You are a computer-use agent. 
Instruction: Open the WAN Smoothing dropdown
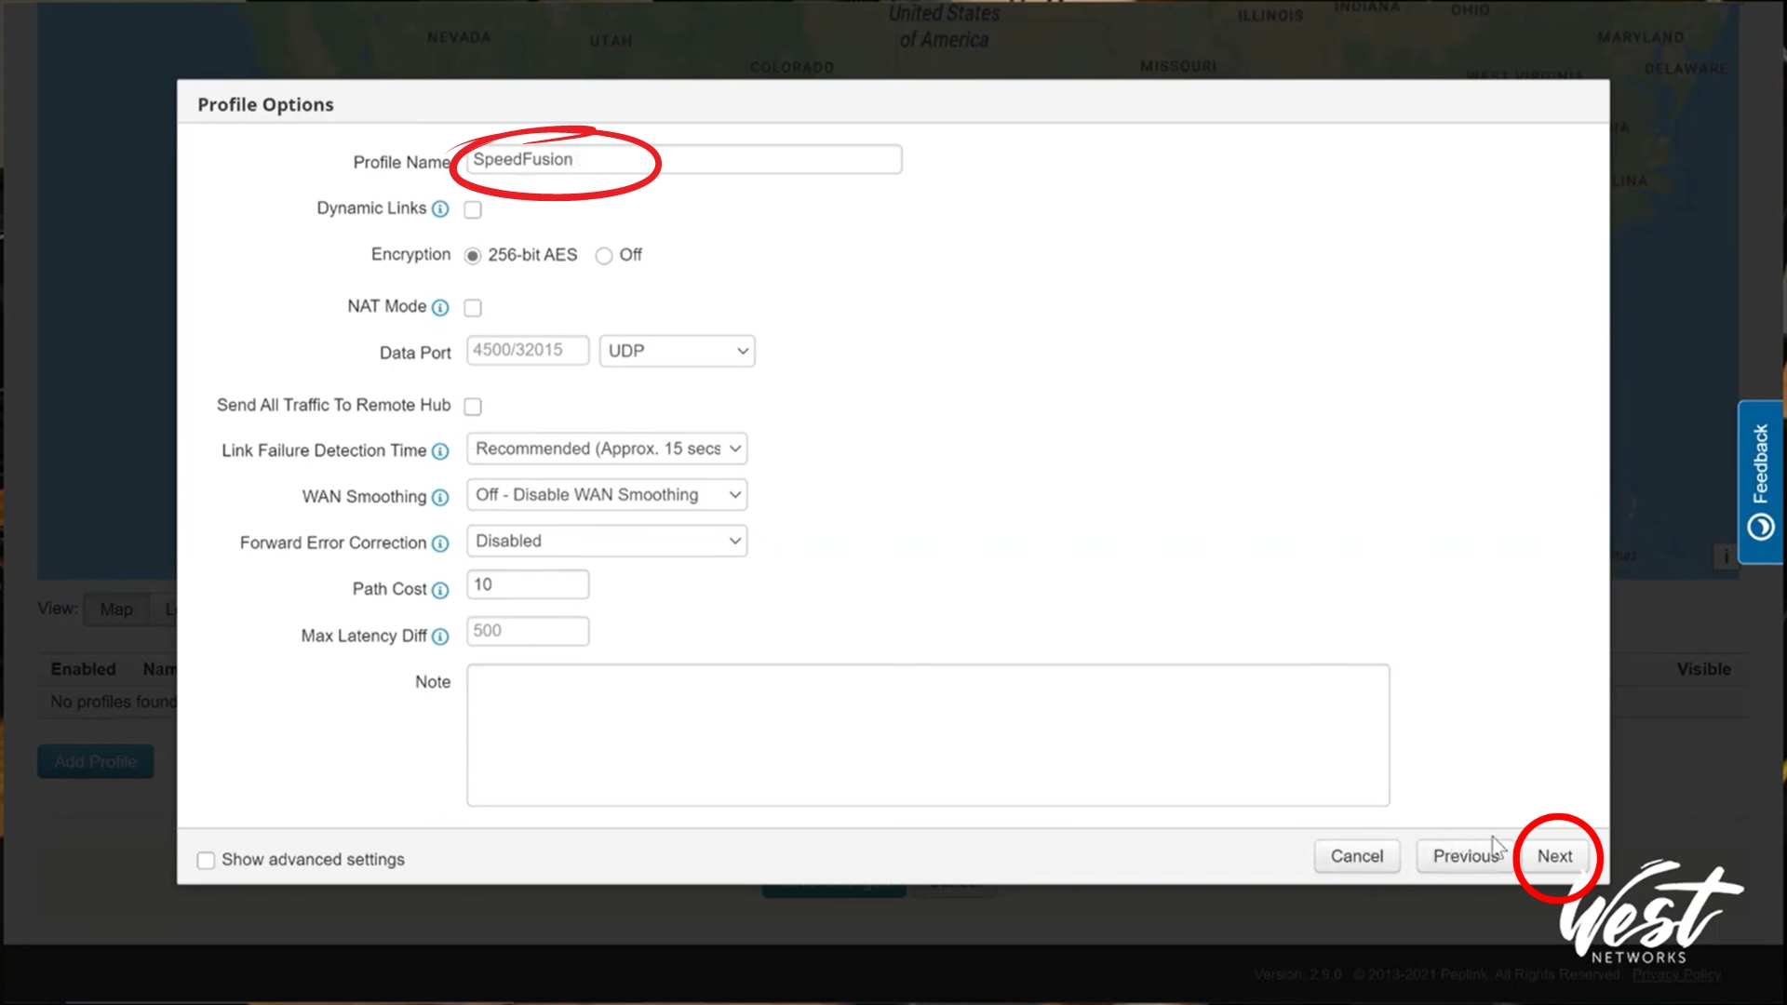[607, 495]
